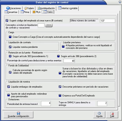
Task: Click the Ayuda question mark icon
Action: point(99,113)
